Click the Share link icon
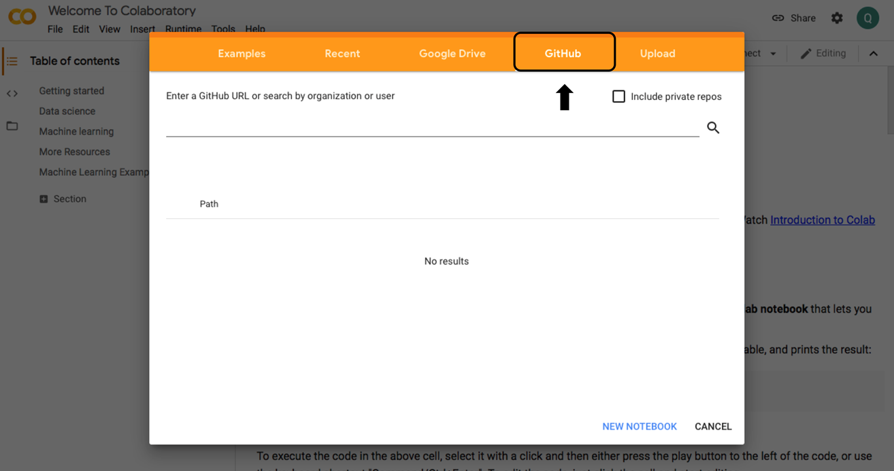Image resolution: width=894 pixels, height=471 pixels. [x=778, y=18]
